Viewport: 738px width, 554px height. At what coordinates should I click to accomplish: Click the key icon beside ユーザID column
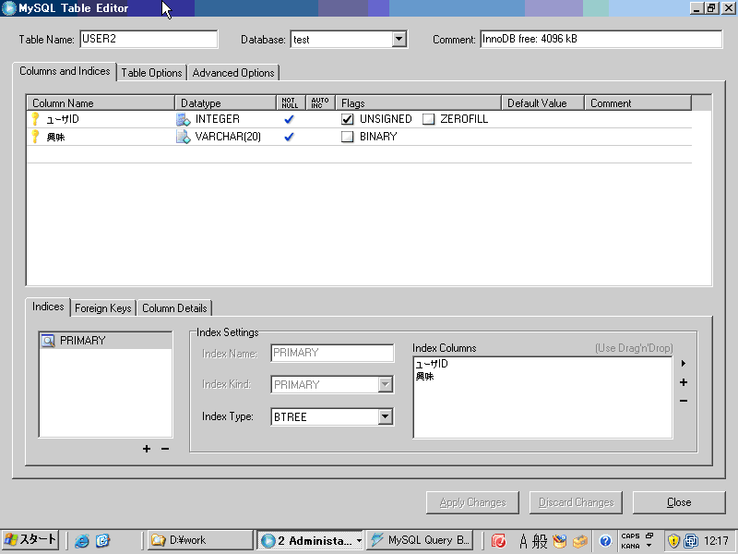[x=35, y=119]
